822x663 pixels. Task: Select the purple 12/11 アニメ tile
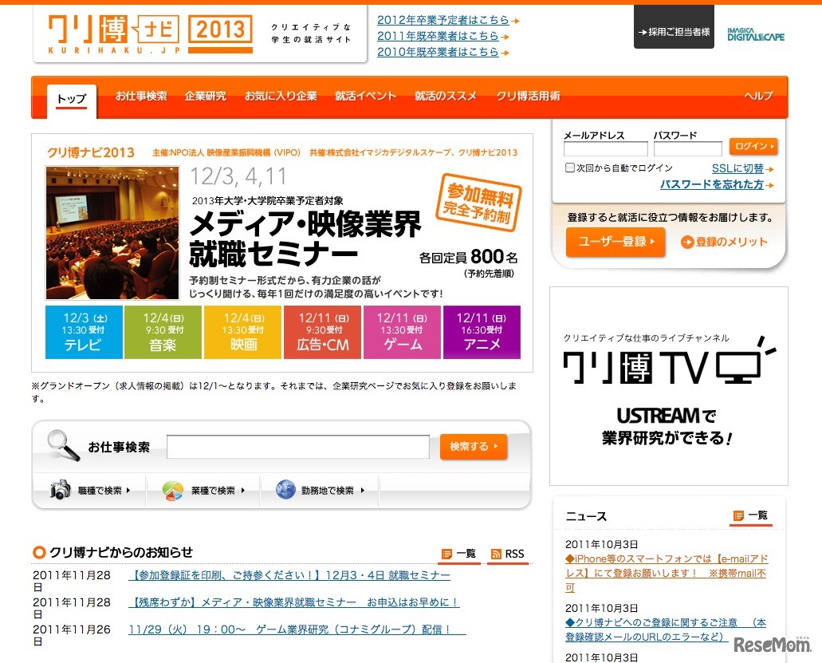coord(482,332)
